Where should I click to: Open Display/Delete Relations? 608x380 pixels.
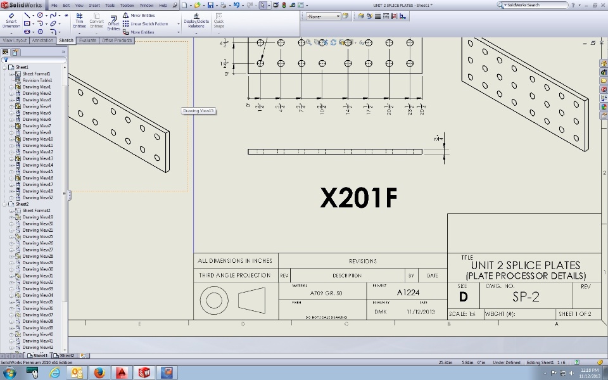pos(196,20)
